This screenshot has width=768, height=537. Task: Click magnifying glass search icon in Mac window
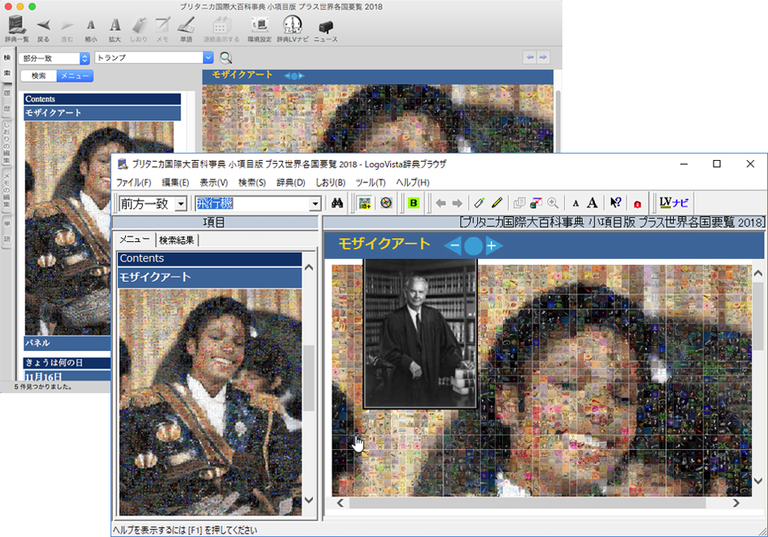pyautogui.click(x=226, y=58)
